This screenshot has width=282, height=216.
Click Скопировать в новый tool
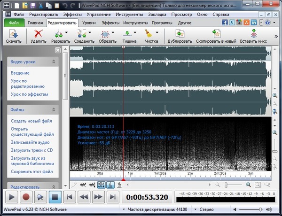pyautogui.click(x=216, y=36)
